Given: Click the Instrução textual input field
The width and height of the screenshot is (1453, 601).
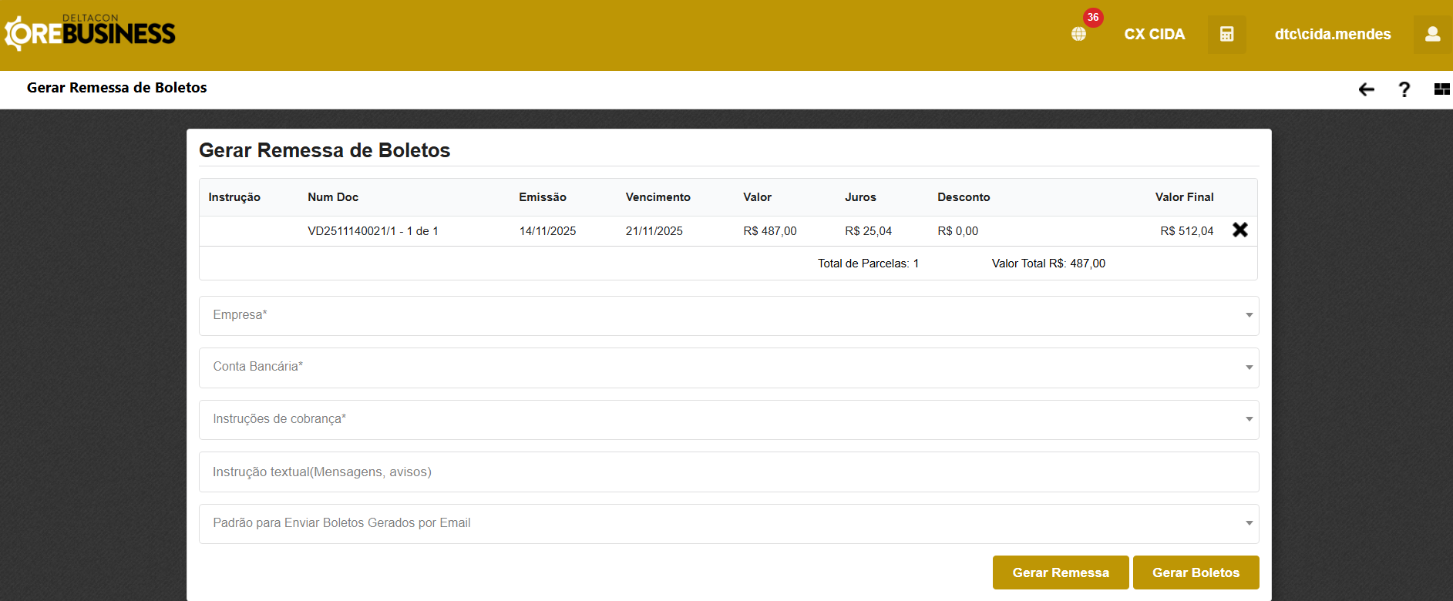Looking at the screenshot, I should (728, 472).
